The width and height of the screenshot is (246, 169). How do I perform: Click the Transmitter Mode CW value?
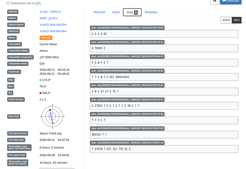pyautogui.click(x=42, y=64)
